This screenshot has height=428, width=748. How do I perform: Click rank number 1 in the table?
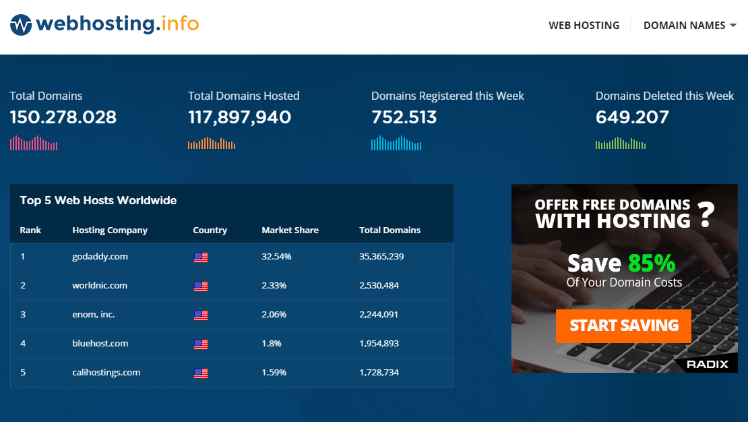(22, 257)
